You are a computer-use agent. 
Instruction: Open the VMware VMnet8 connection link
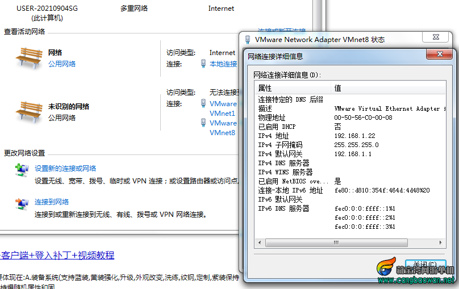point(223,128)
